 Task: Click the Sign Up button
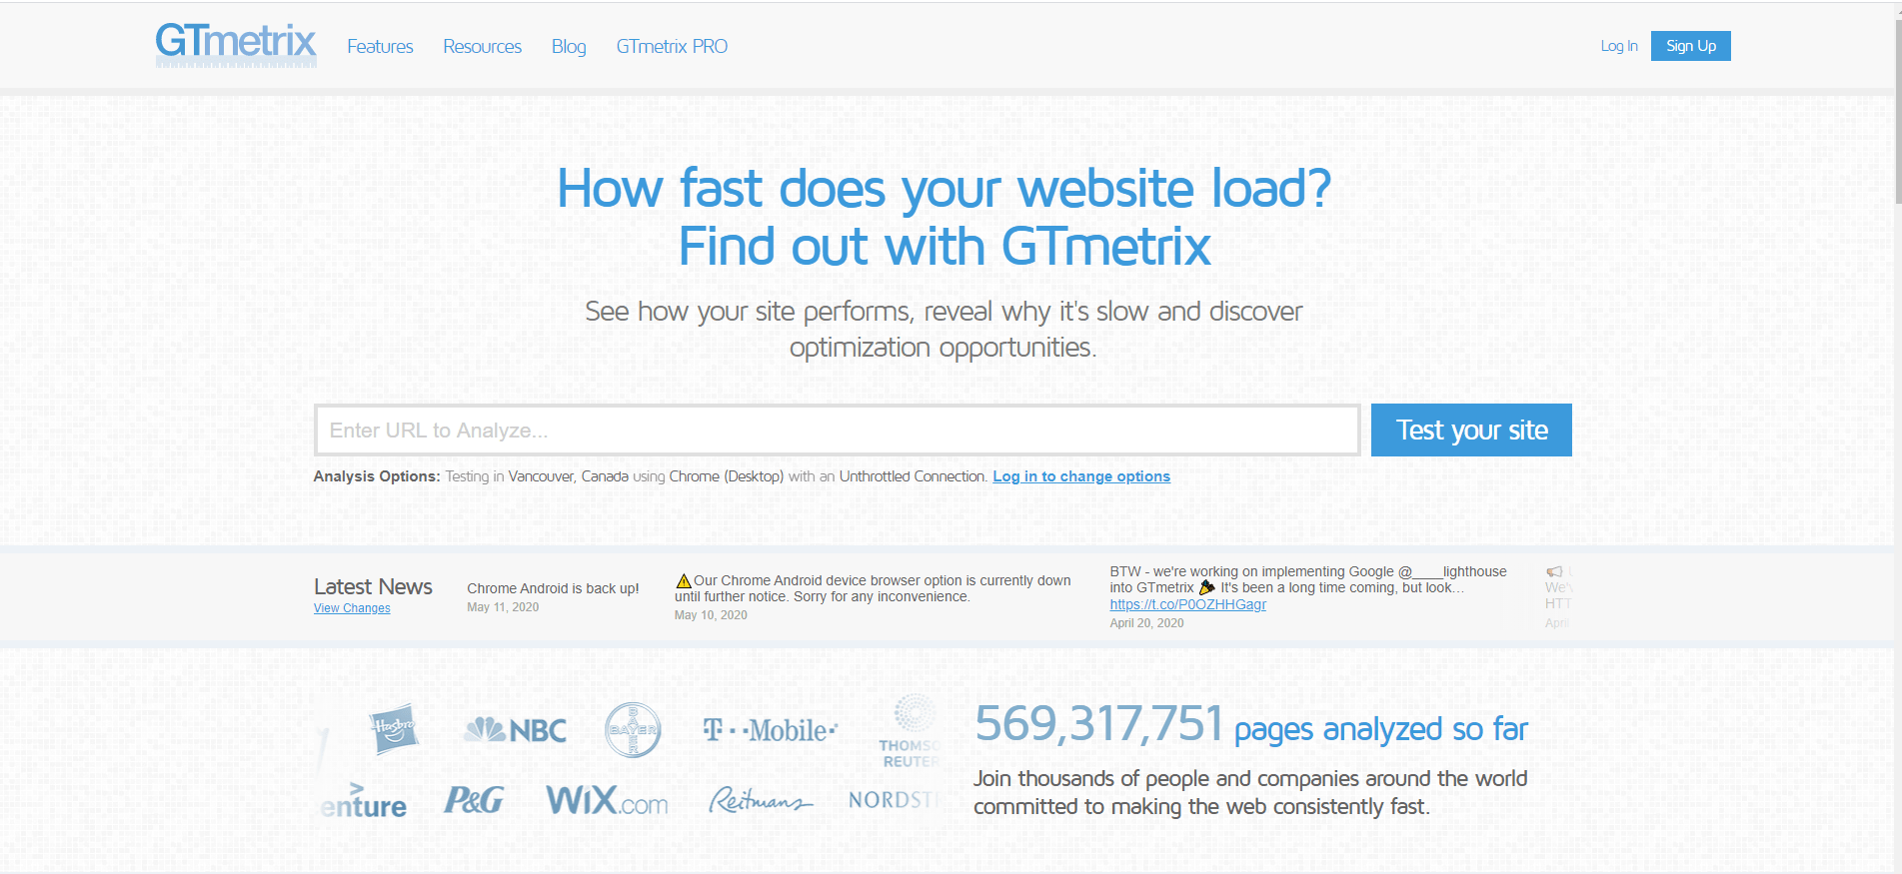coord(1691,46)
